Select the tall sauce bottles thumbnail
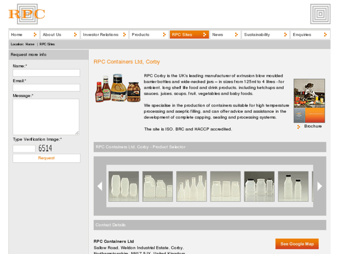Viewport: 339px width, 254px height. [x=192, y=186]
